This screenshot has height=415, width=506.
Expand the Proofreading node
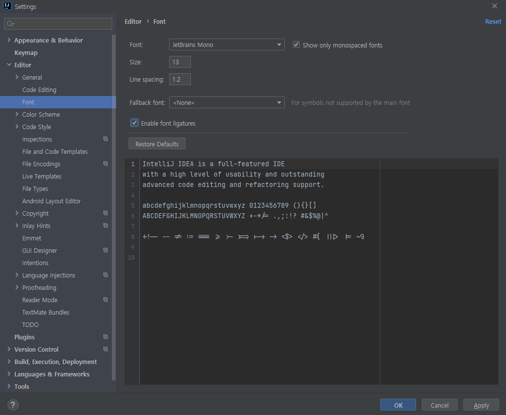coord(17,287)
